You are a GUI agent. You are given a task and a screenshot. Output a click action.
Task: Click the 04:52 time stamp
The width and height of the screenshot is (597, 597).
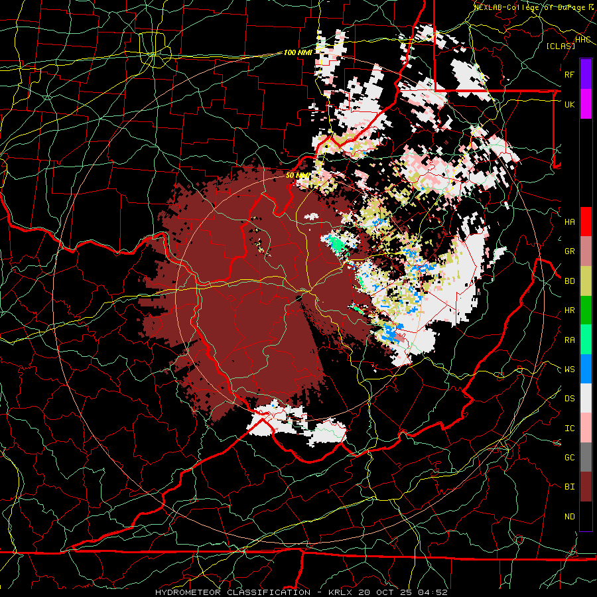433,592
